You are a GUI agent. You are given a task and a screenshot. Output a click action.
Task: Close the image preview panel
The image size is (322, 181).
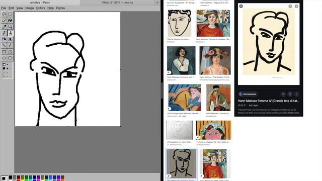(x=241, y=6)
